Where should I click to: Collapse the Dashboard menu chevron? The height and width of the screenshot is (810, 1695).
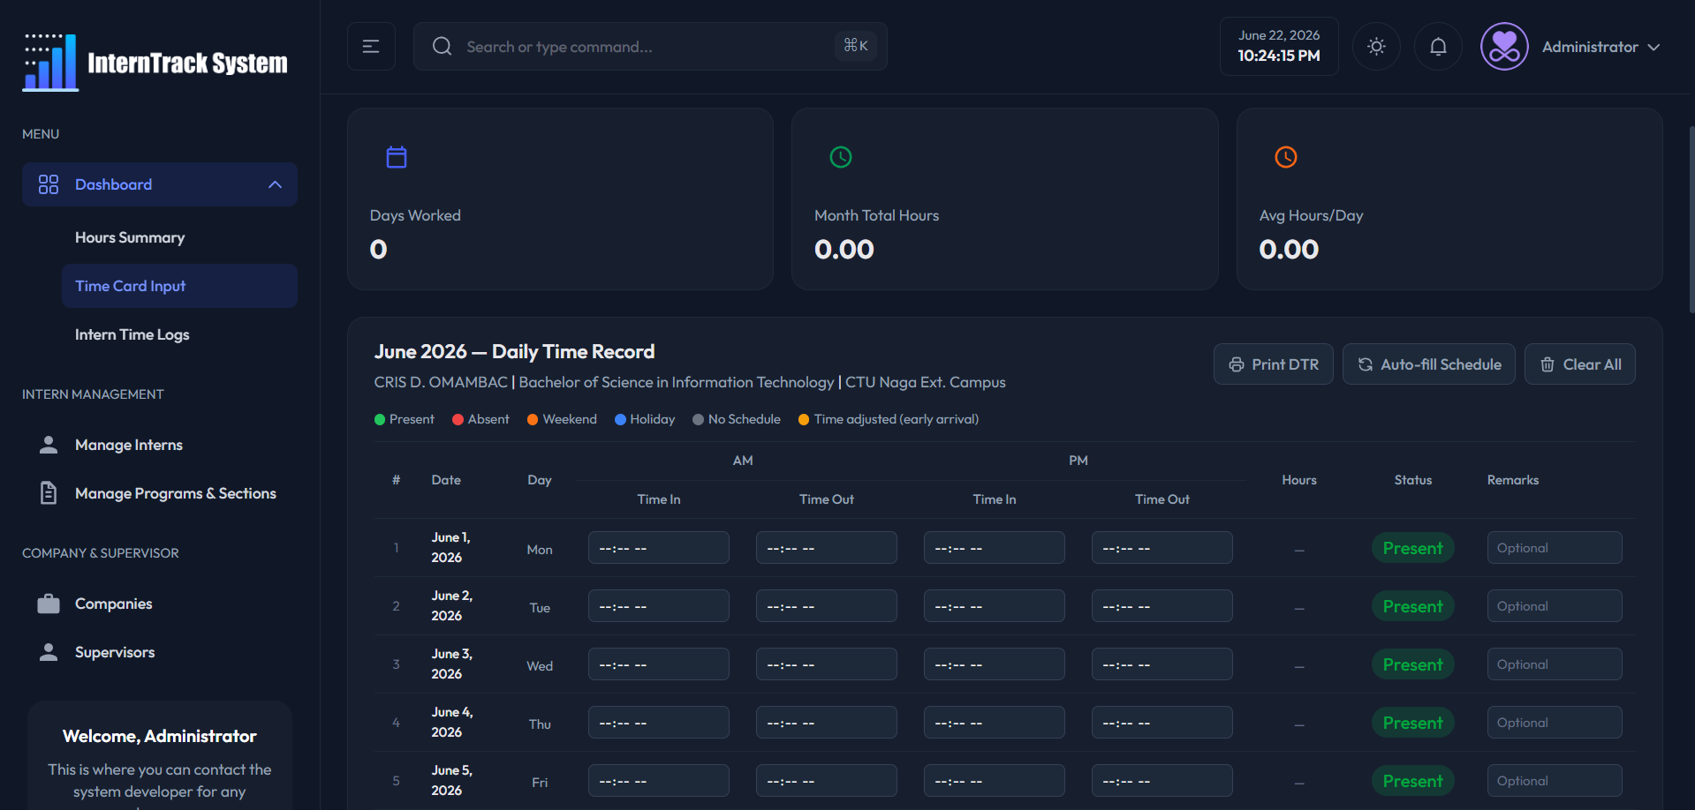(275, 184)
